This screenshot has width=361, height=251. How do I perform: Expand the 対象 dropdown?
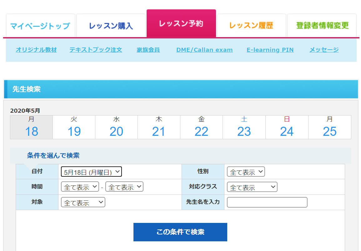coord(83,202)
